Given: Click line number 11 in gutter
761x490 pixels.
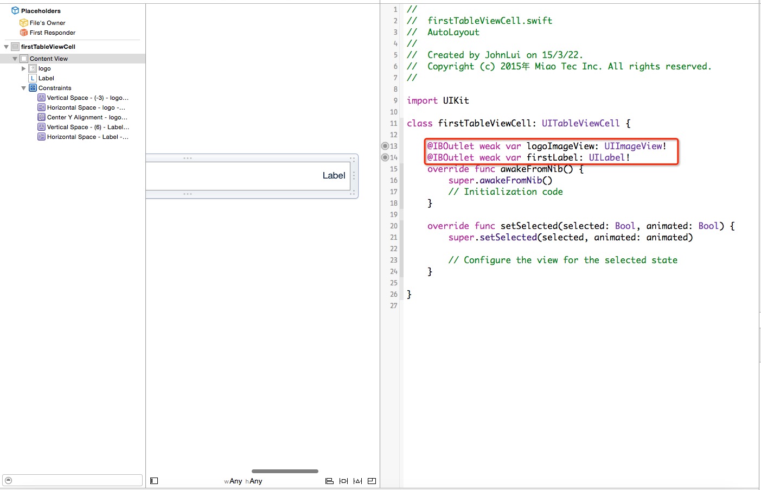Looking at the screenshot, I should point(393,123).
